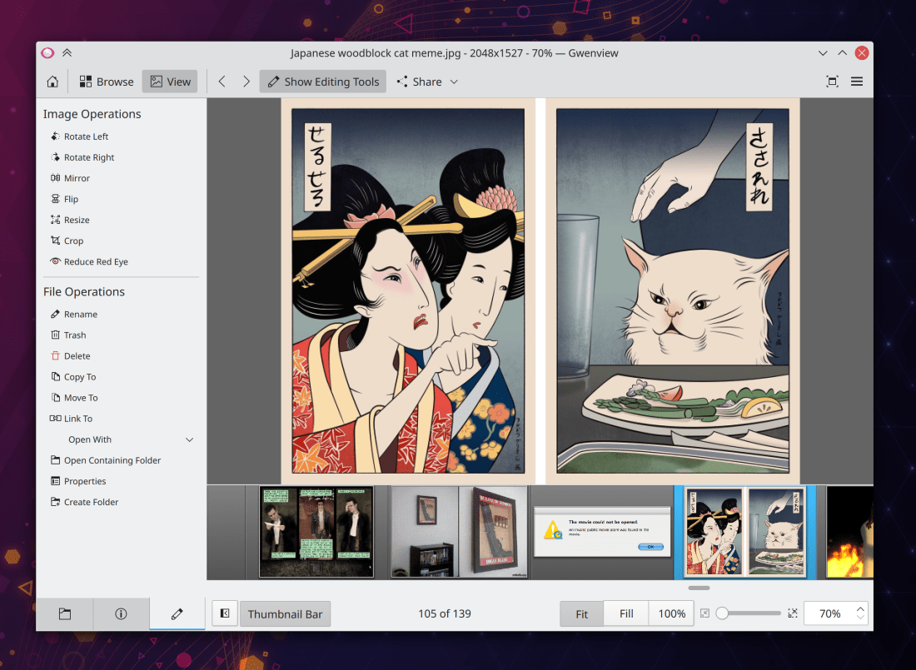
Task: Toggle Show Editing Tools
Action: point(323,82)
